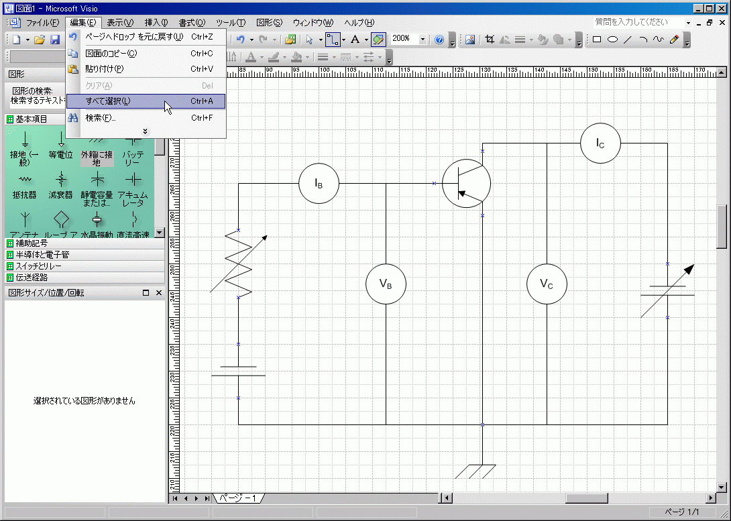Click the Save floppy disk icon
731x521 pixels.
tap(55, 40)
